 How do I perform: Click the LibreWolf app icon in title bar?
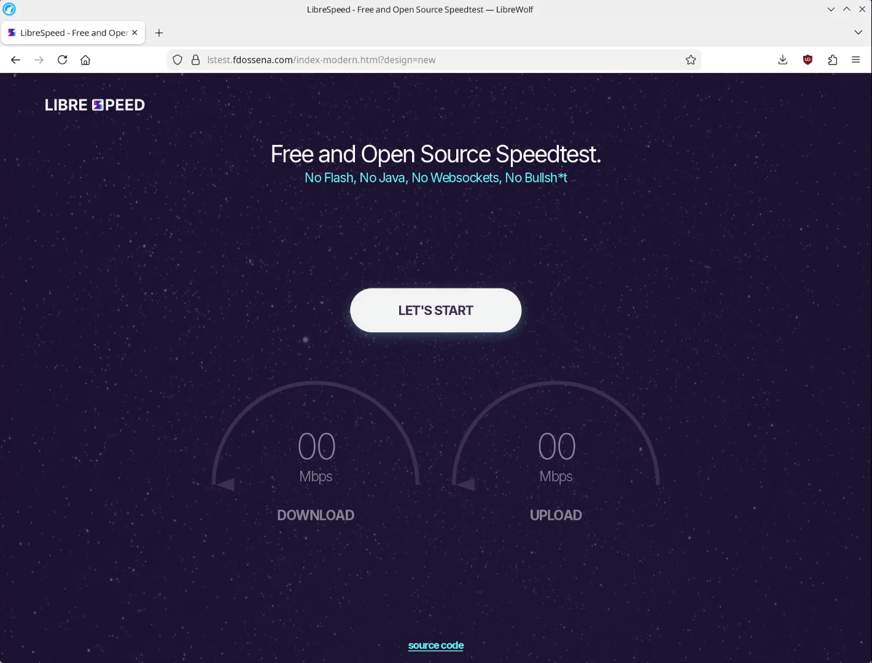point(9,9)
